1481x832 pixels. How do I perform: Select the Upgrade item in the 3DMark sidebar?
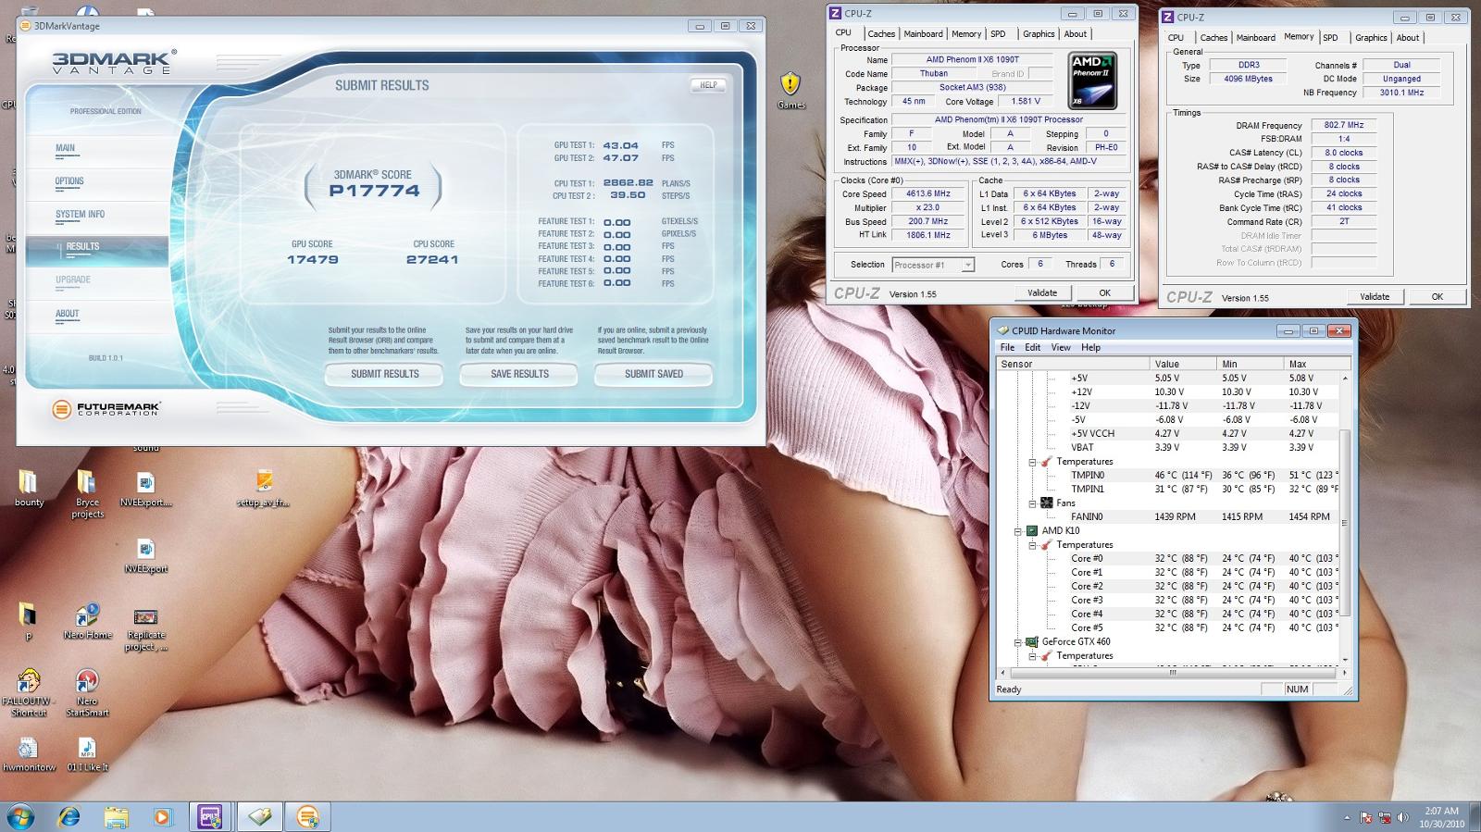pos(73,279)
